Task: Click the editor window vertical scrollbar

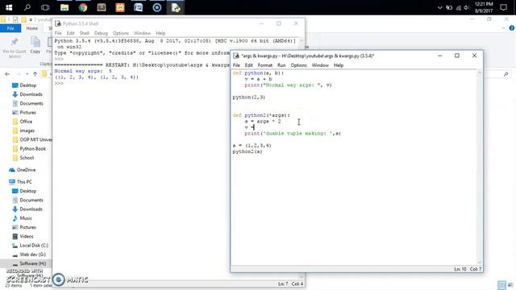Action: pos(480,167)
